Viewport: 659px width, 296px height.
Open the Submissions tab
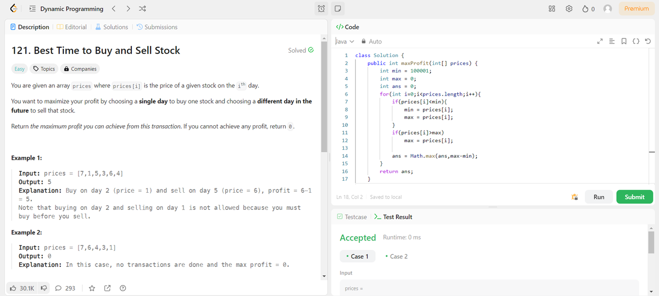click(x=157, y=27)
